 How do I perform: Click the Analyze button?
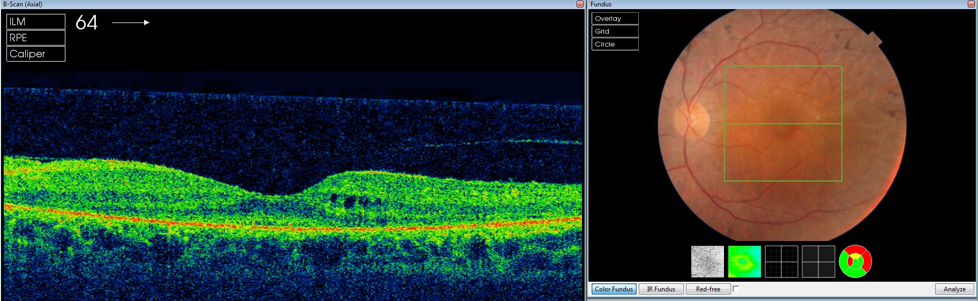(954, 289)
